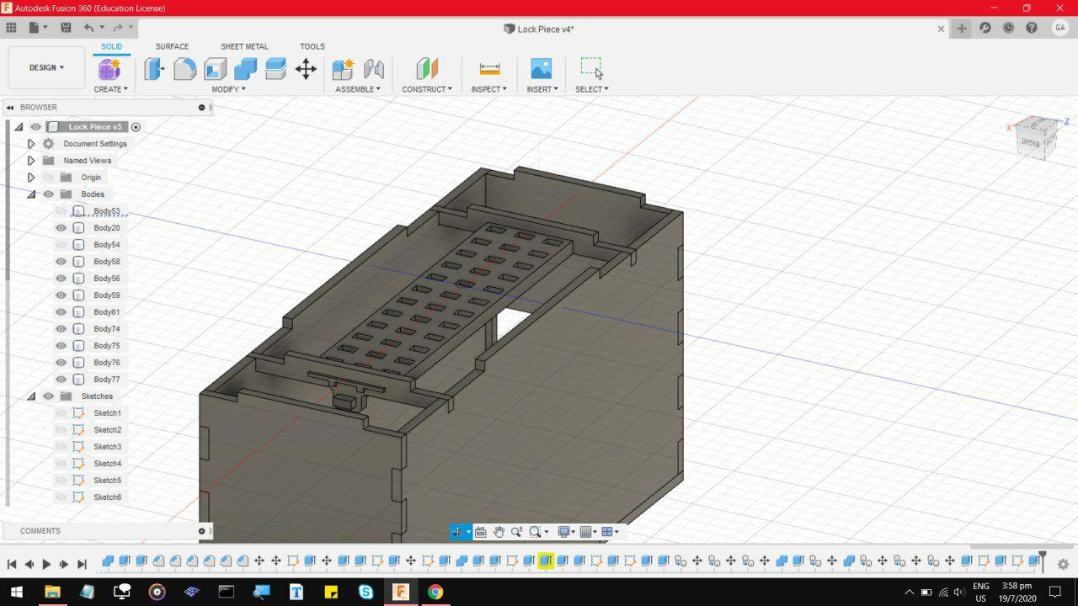Show the Origin folder
This screenshot has height=606, width=1078.
pos(48,178)
